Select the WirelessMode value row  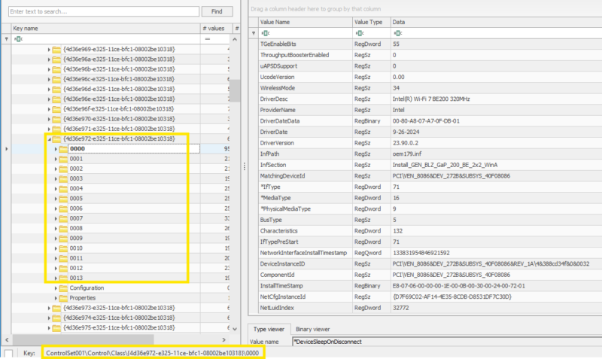coord(430,88)
